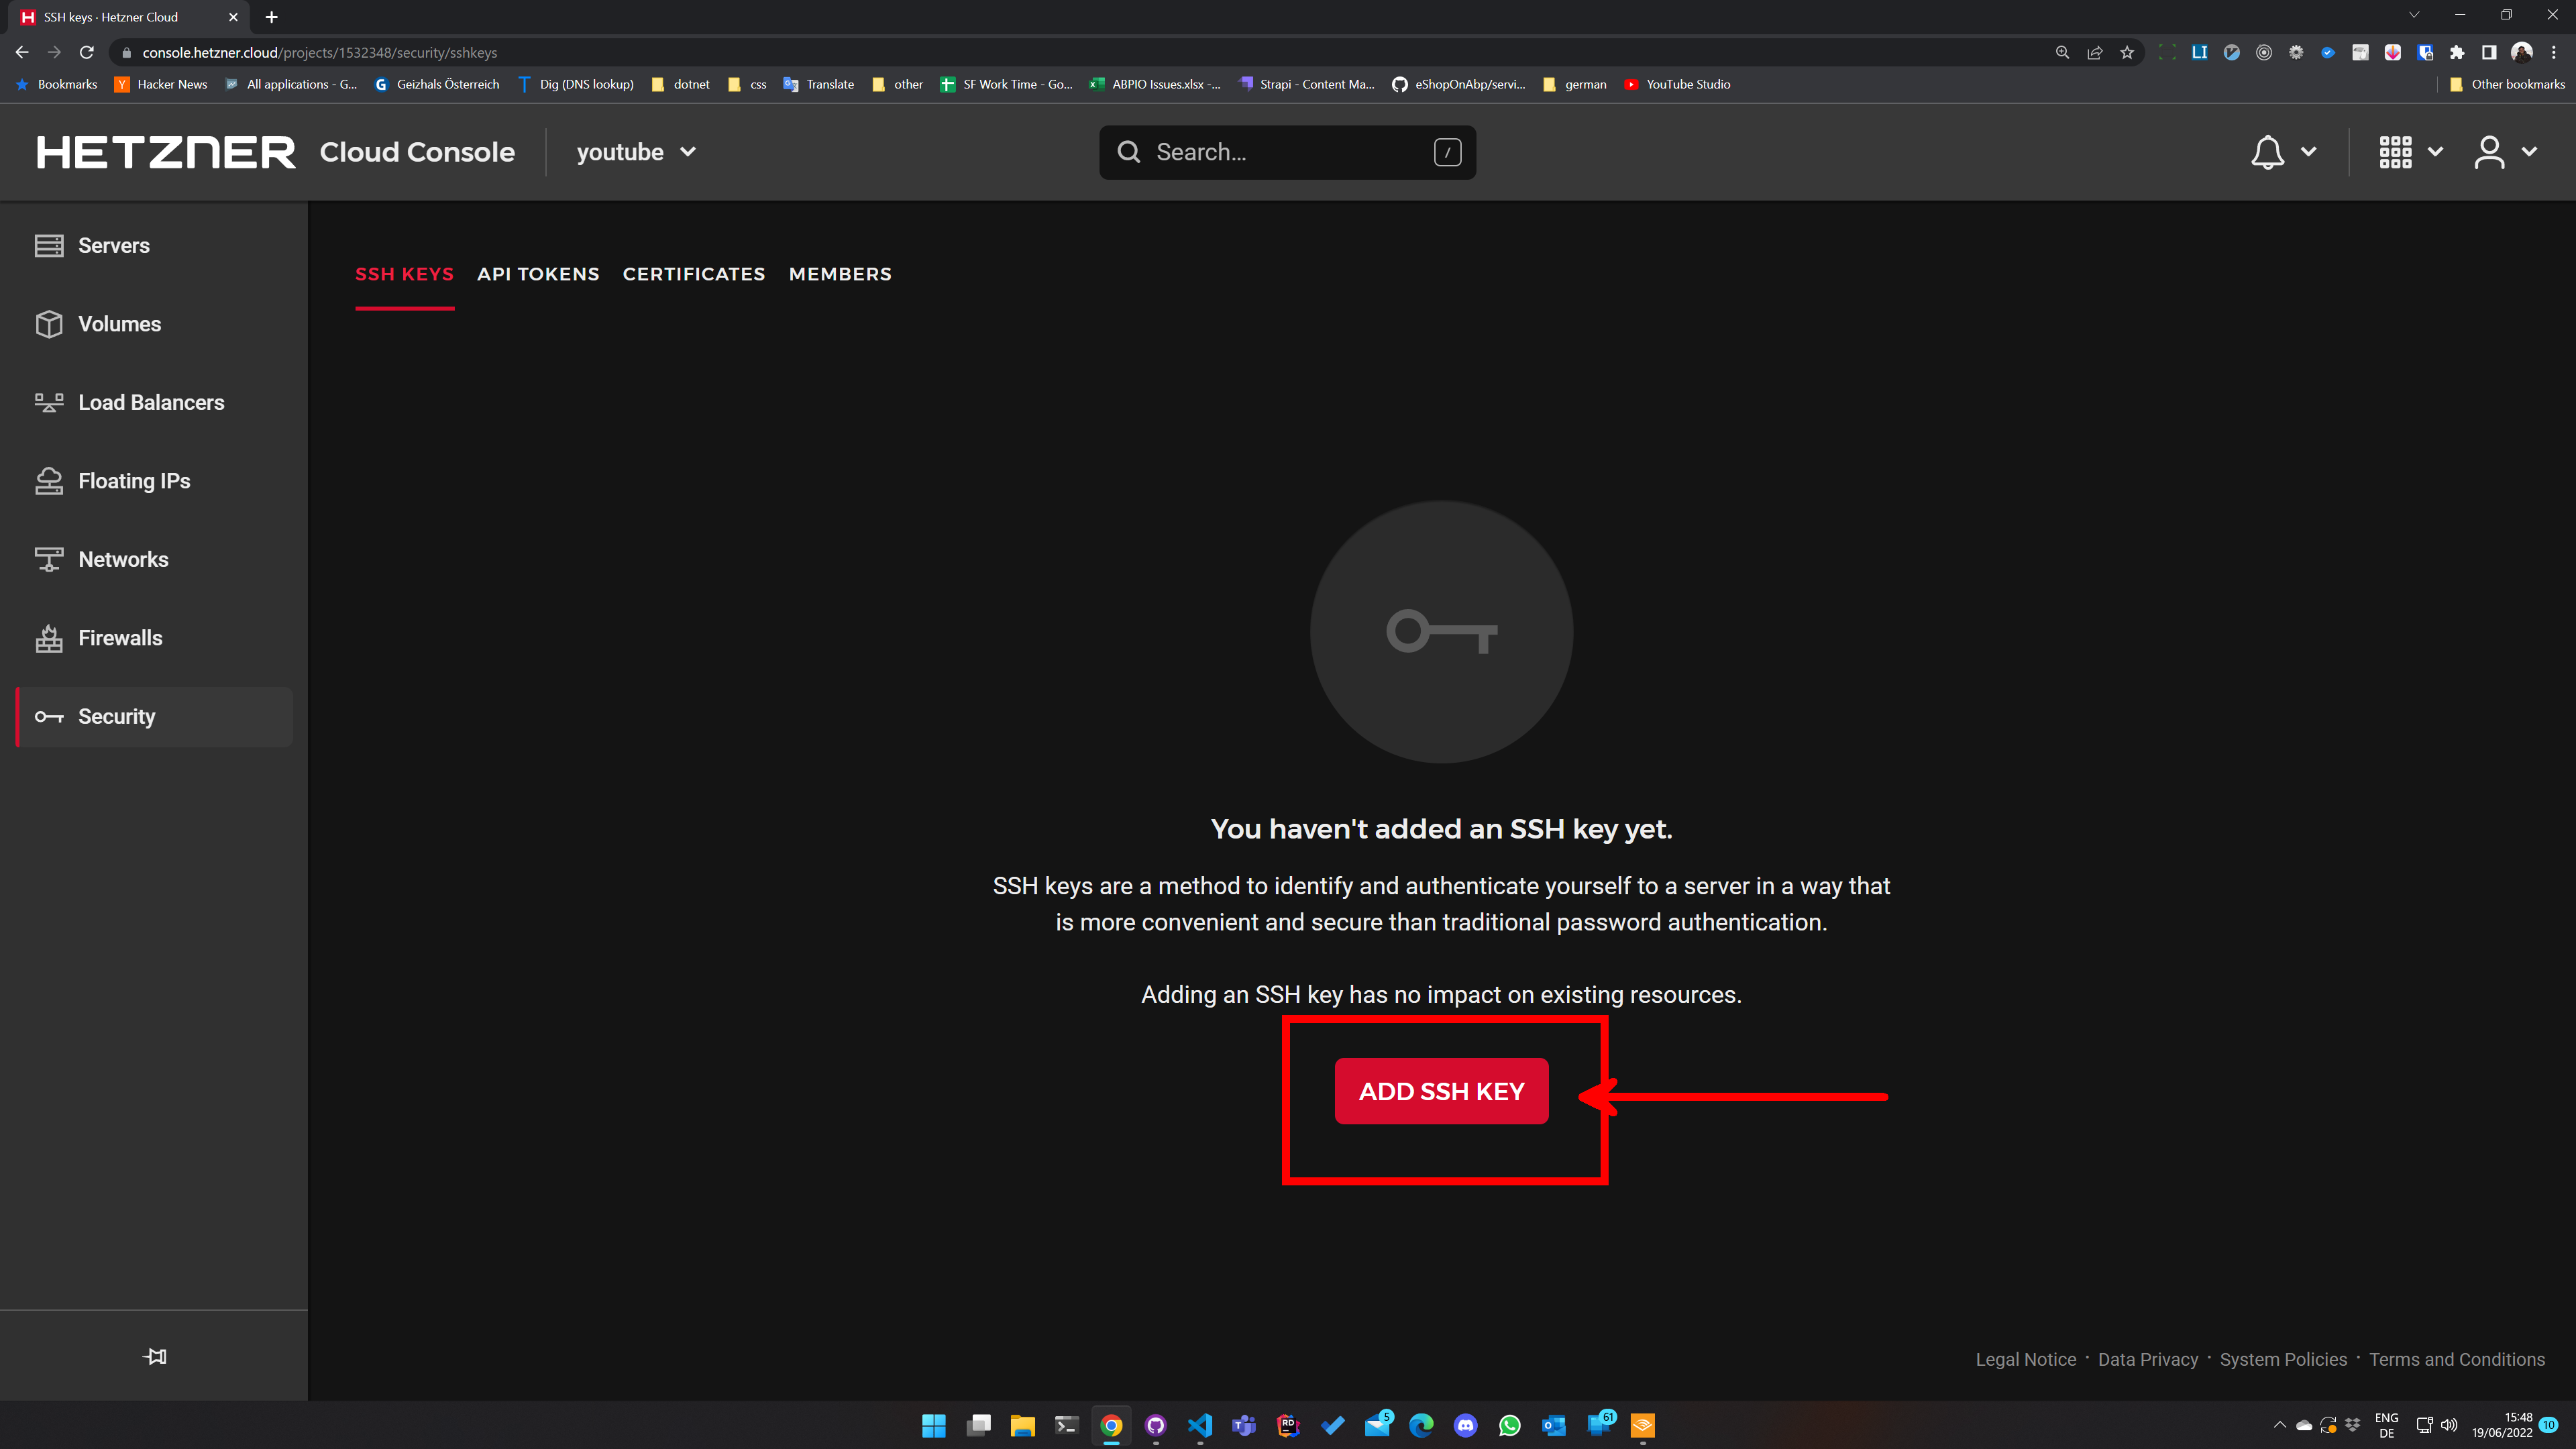The image size is (2576, 1449).
Task: Click the pin sidebar icon
Action: pos(154,1356)
